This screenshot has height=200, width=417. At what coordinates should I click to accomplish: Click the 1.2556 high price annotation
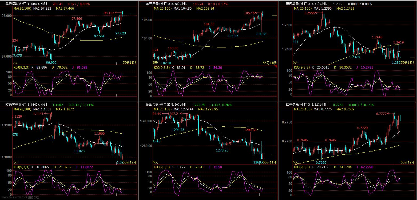point(309,13)
